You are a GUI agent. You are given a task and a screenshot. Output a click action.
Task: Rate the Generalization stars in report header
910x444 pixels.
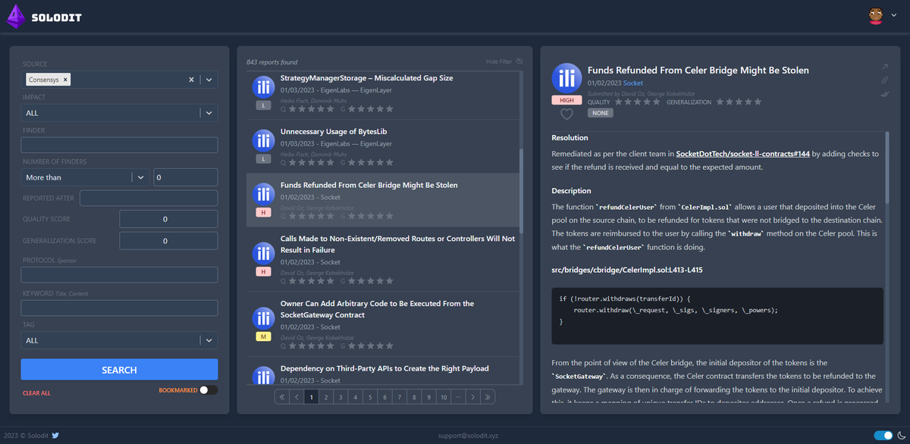[x=739, y=102]
